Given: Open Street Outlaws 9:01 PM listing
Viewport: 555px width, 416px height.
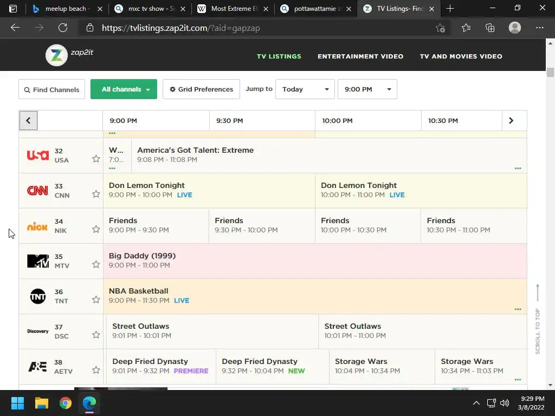Looking at the screenshot, I should (x=212, y=331).
